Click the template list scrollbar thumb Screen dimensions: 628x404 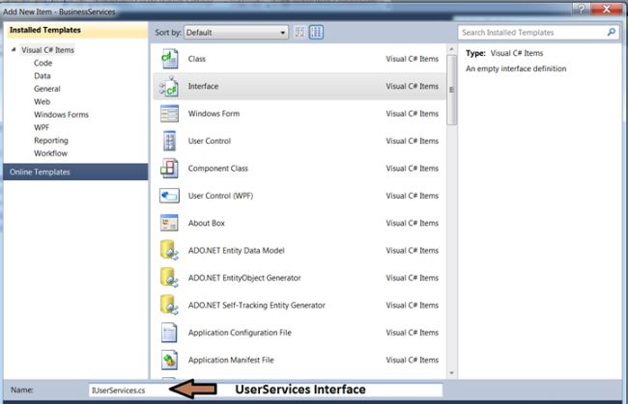click(452, 90)
